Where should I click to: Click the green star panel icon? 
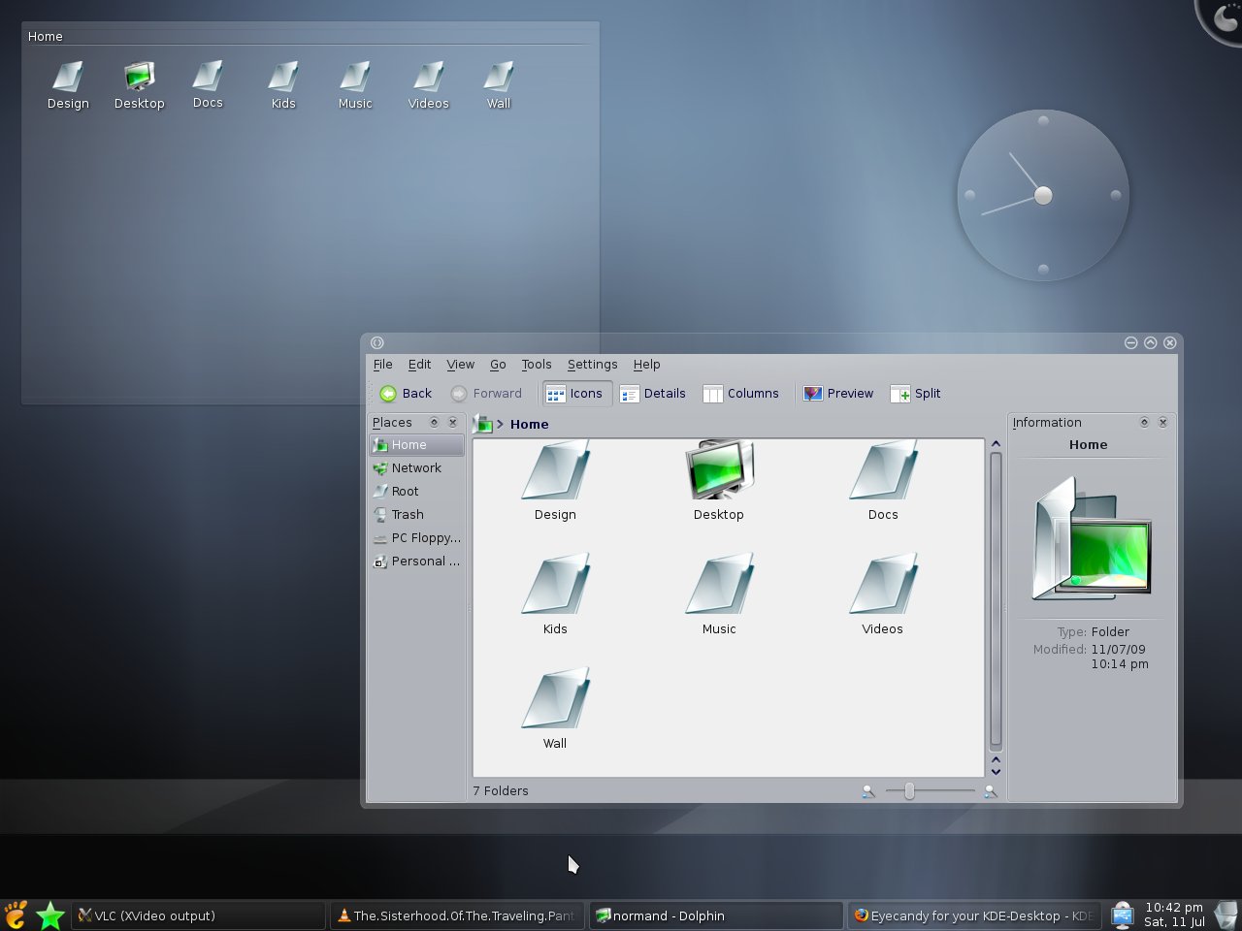click(50, 915)
